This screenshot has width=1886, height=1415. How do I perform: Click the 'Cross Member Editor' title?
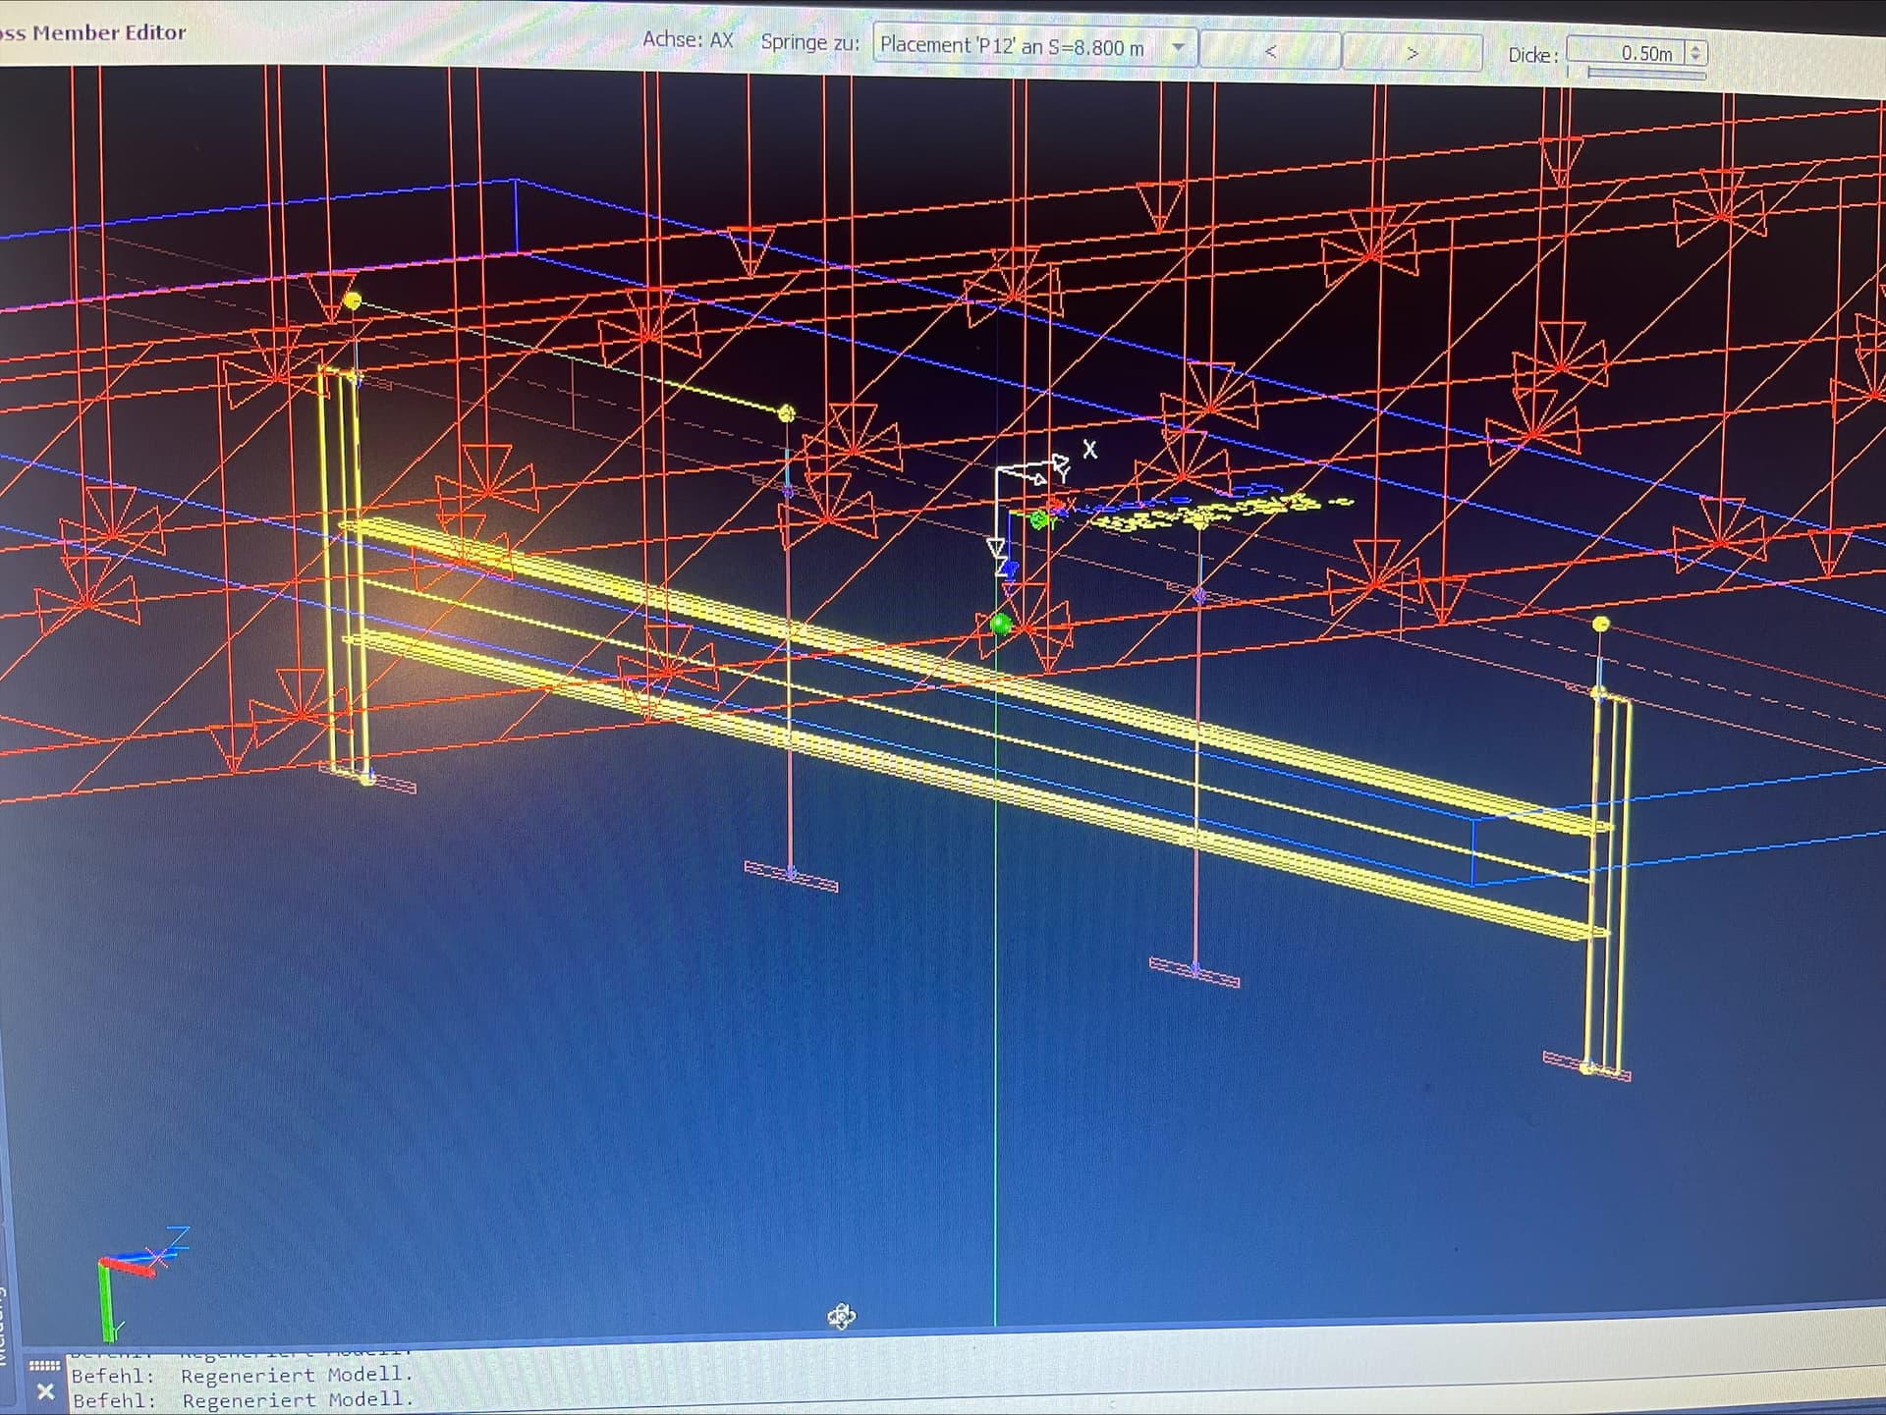(x=93, y=32)
